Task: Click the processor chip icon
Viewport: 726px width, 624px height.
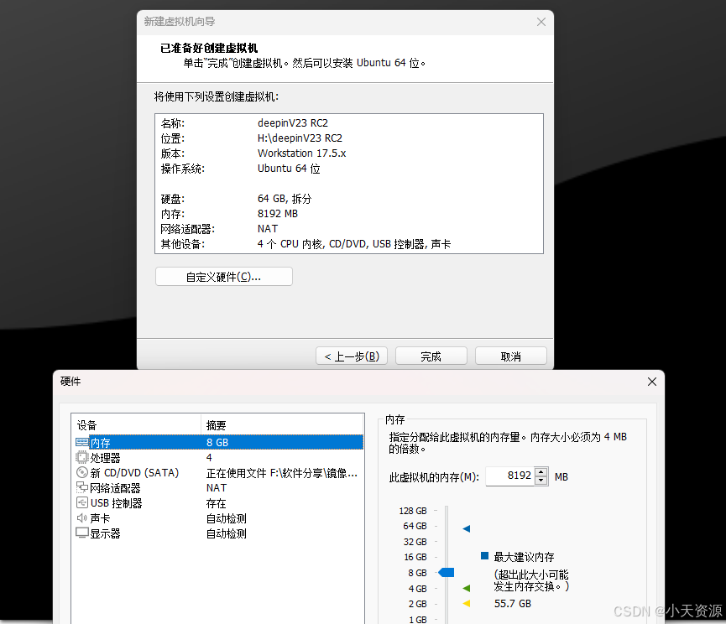Action: [x=81, y=458]
